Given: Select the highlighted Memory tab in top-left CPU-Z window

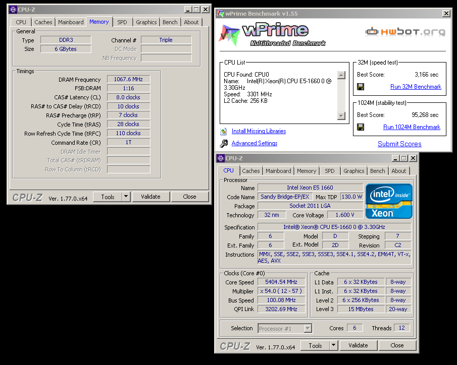Looking at the screenshot, I should [x=99, y=22].
